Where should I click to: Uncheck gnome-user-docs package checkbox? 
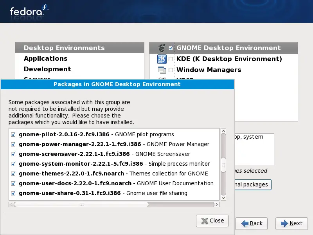[13, 183]
